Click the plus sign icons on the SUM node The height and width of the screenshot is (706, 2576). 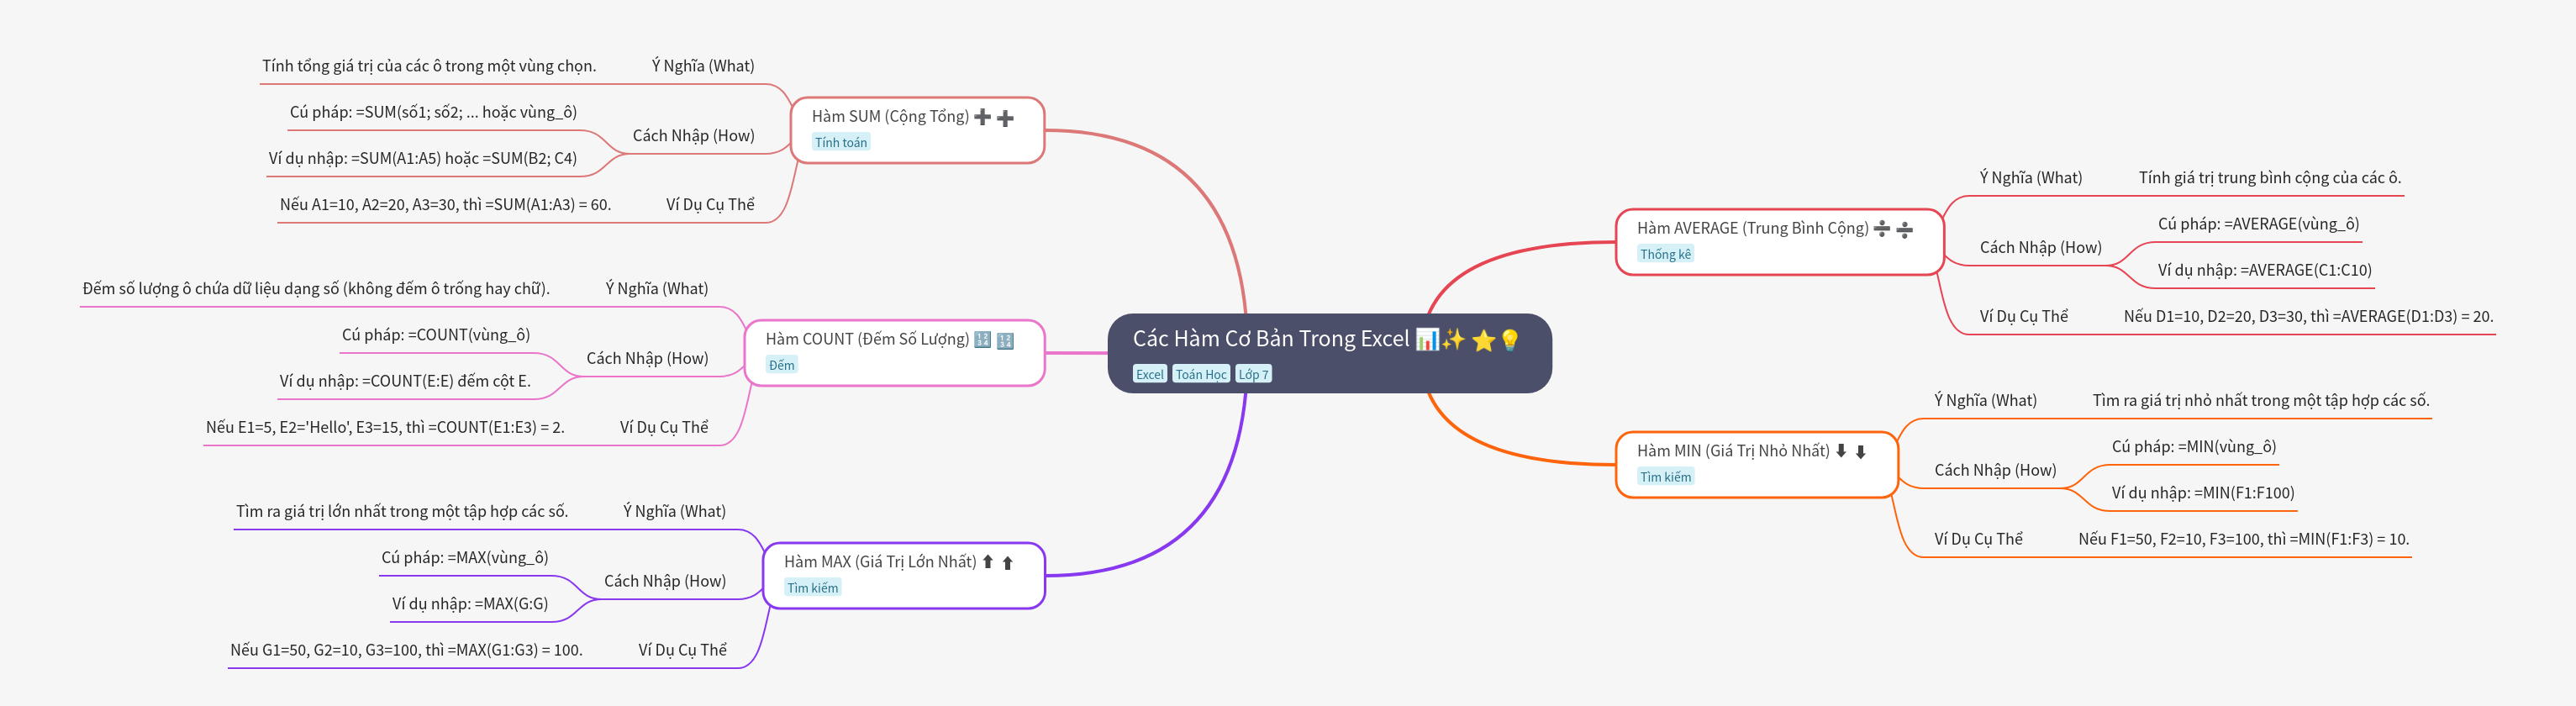(994, 118)
